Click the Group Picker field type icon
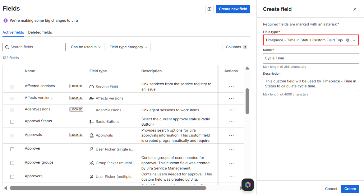Viewport: 364px width, 195px height. click(91, 163)
